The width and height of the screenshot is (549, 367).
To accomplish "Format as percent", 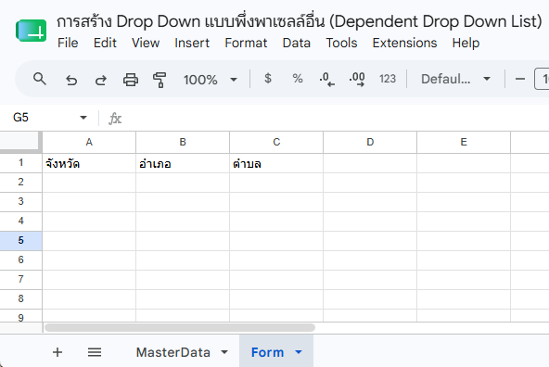I will click(298, 79).
